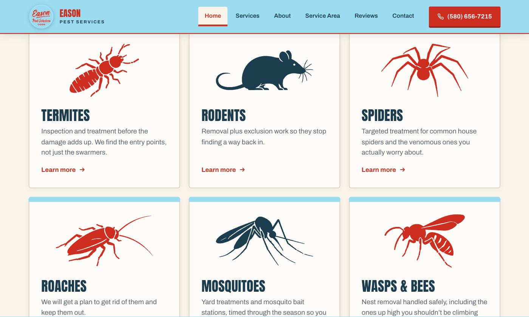529x317 pixels.
Task: Open Reviews from the navigation
Action: (x=366, y=16)
